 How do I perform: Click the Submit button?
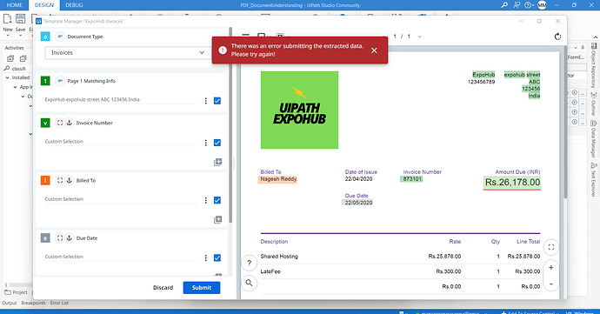202,288
